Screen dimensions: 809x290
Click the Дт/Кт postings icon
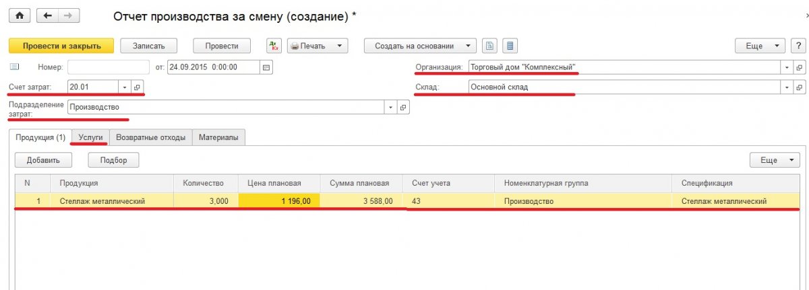pyautogui.click(x=273, y=46)
